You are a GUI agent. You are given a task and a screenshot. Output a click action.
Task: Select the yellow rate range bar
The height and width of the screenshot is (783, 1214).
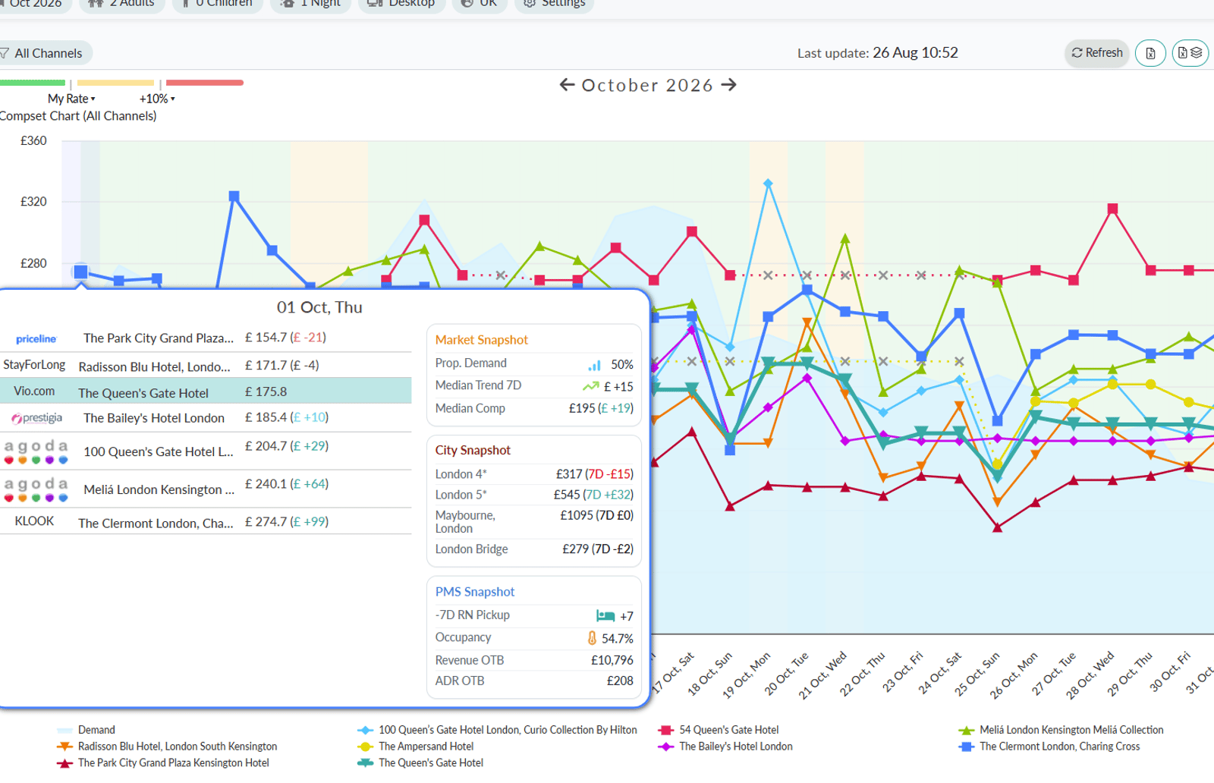[115, 83]
